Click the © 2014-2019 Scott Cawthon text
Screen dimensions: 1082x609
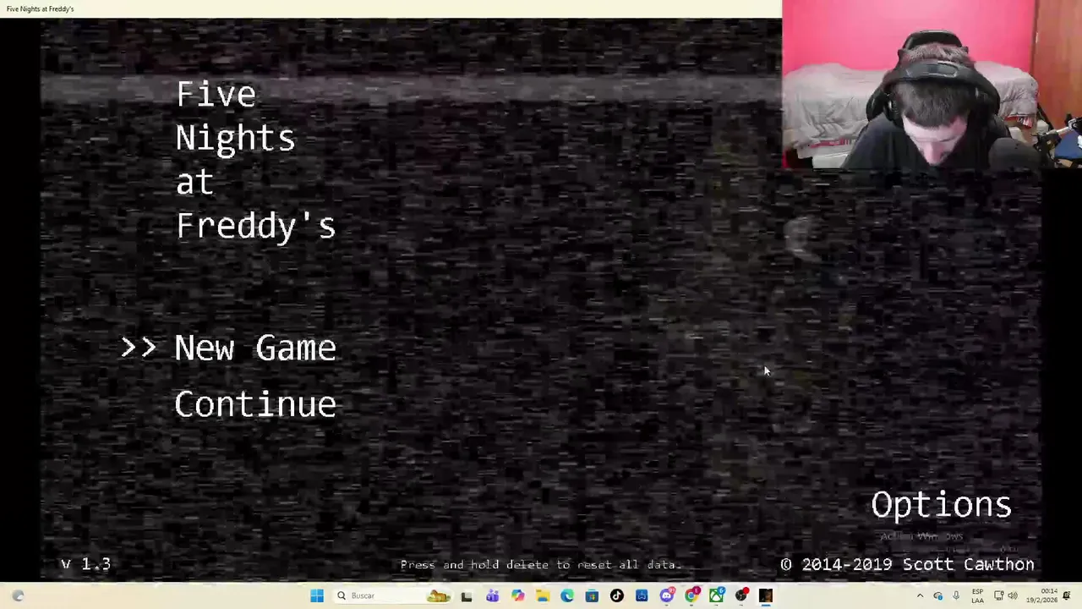coord(907,564)
